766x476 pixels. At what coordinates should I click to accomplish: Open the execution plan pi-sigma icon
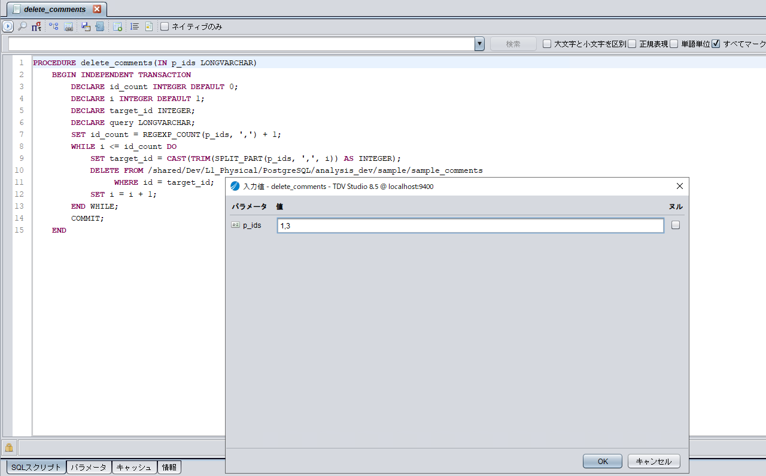coord(37,26)
